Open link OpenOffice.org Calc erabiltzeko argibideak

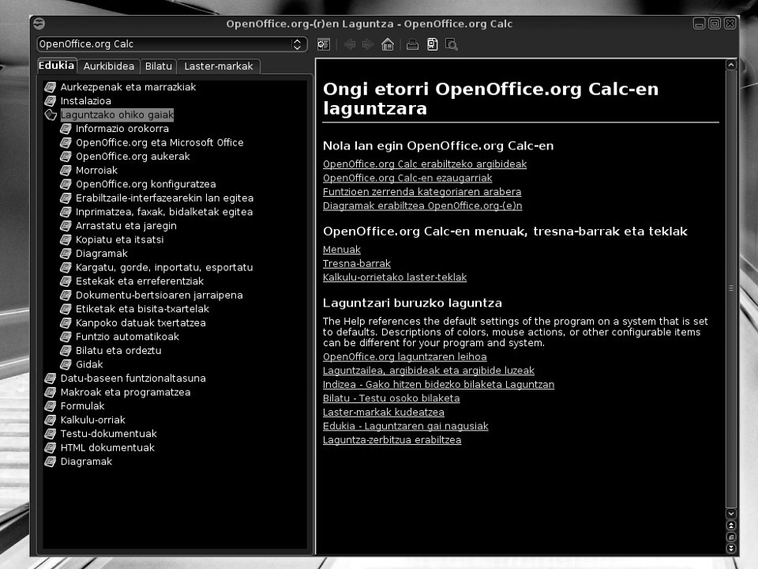425,164
